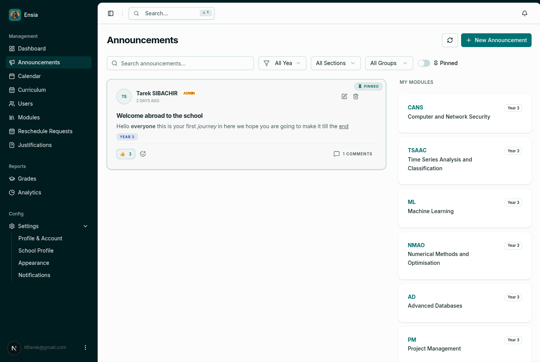Click the thumbs up reaction button

[126, 153]
